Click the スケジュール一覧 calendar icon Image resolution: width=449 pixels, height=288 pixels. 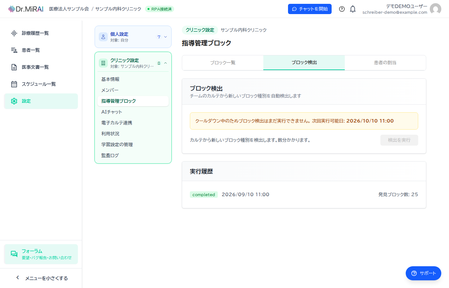[x=14, y=84]
